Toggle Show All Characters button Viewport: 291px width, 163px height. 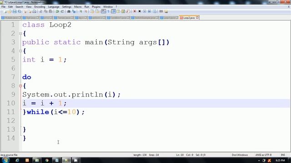(109, 11)
